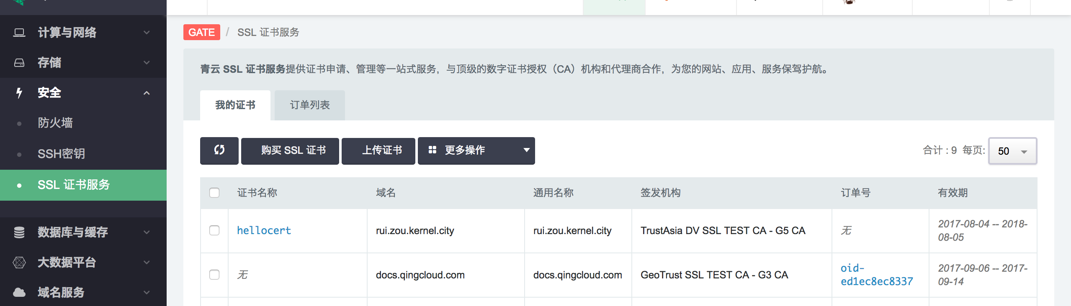Click the lightning bolt icon beside 安全

19,93
